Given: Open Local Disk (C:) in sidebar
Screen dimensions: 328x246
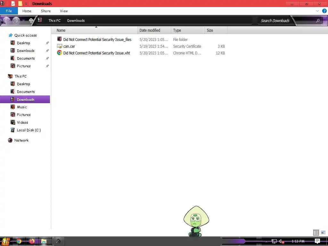Looking at the screenshot, I should (29, 130).
